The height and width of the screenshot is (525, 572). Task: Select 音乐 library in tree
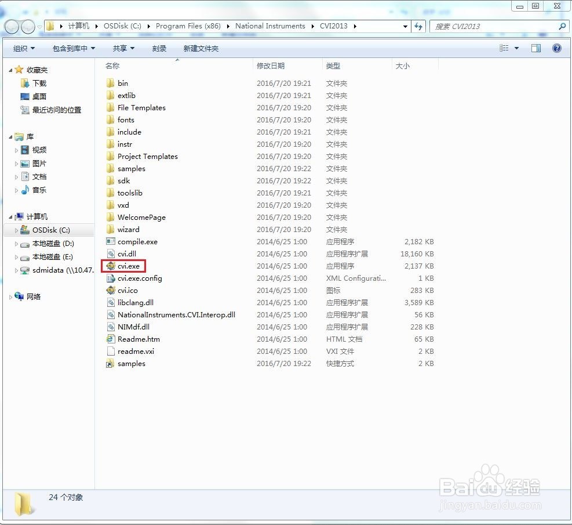point(39,190)
